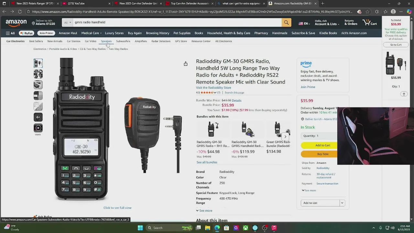414x233 pixels.
Task: Click the purple taskbar app icon
Action: click(x=236, y=228)
